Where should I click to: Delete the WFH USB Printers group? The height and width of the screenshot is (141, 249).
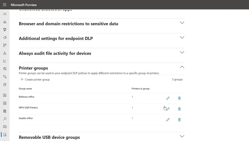[x=179, y=109]
